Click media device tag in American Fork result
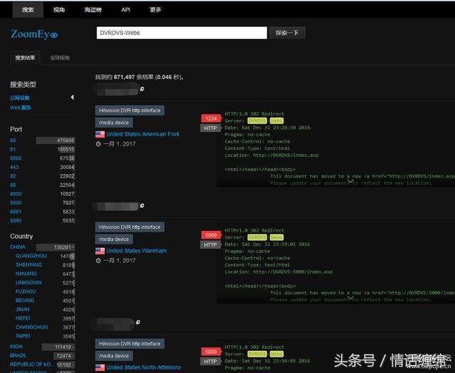Screen dimensions: 455x373 [114, 123]
